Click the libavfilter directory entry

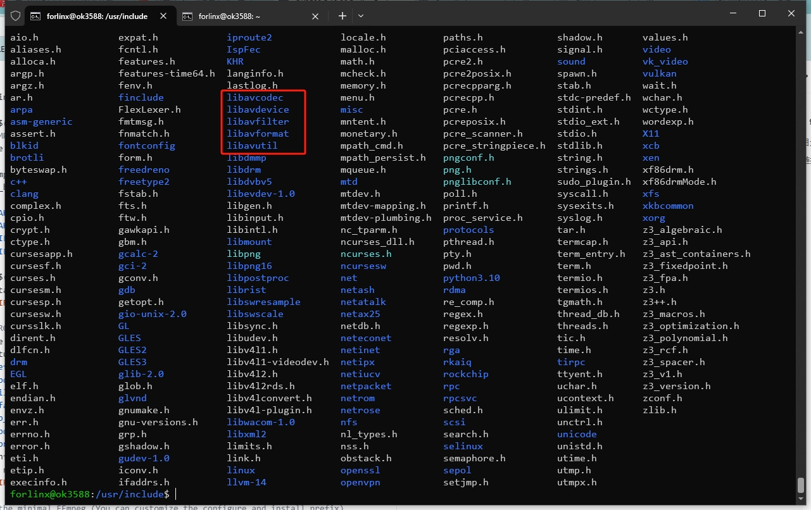pyautogui.click(x=258, y=121)
